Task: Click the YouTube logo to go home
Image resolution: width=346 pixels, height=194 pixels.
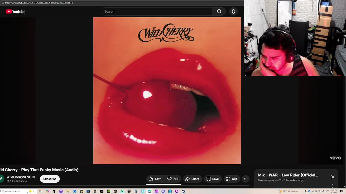Action: click(x=15, y=12)
